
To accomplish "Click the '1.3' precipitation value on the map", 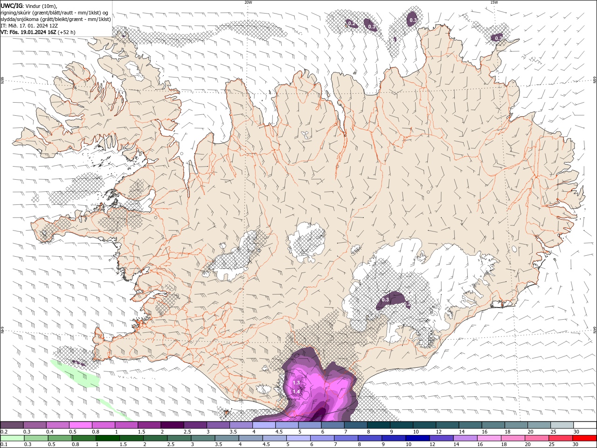I will click(x=296, y=383).
